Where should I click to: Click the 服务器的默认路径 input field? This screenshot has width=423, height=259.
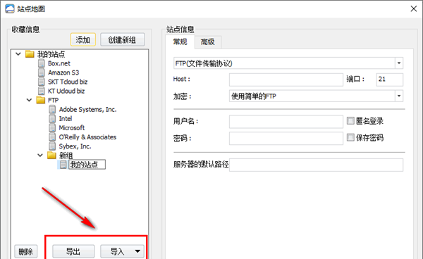316,165
